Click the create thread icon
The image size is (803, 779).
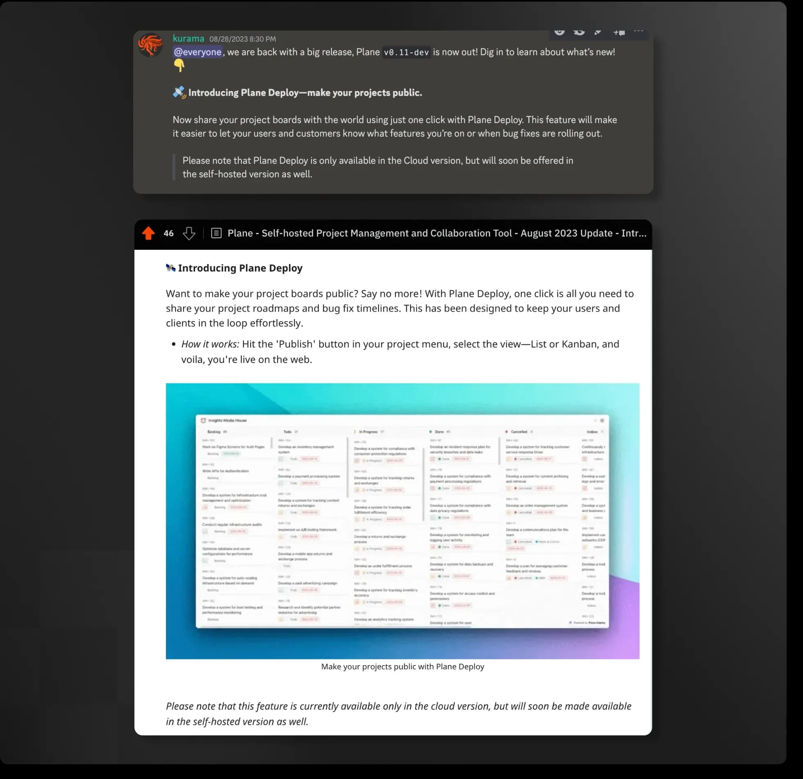[619, 32]
